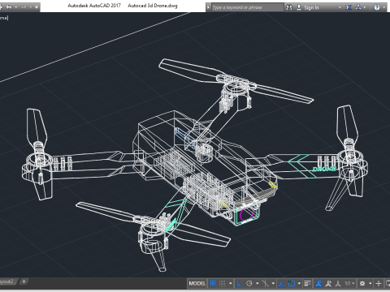Viewport: 390px width, 292px height.
Task: Click the Stay Connected triangle icon
Action: coord(358,7)
